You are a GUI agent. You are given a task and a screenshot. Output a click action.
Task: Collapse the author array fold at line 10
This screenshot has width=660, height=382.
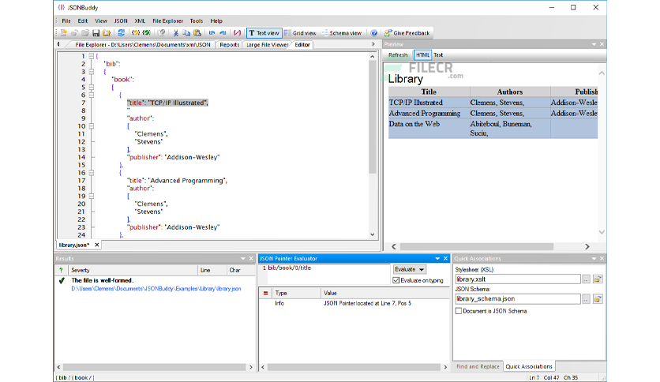coord(91,126)
